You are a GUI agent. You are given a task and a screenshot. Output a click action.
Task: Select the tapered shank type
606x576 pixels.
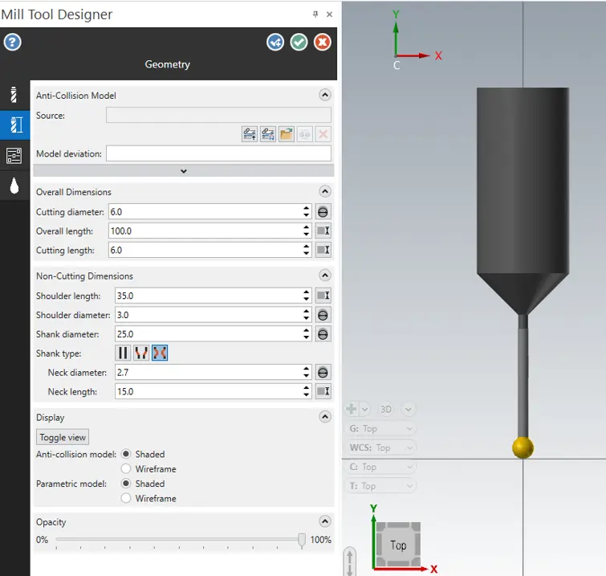pyautogui.click(x=141, y=353)
